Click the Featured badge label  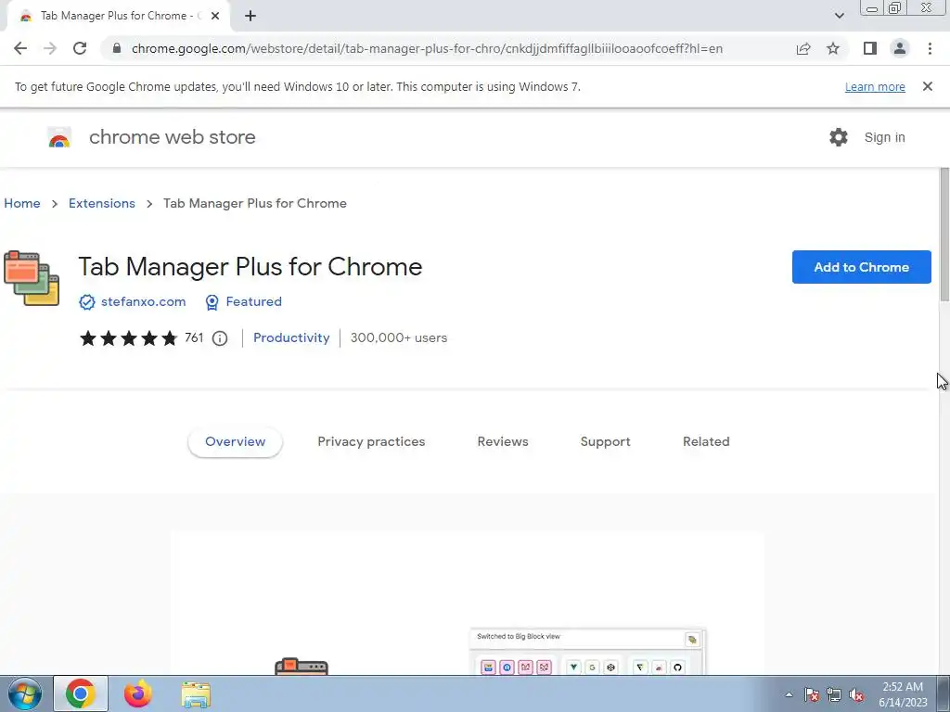pos(254,301)
